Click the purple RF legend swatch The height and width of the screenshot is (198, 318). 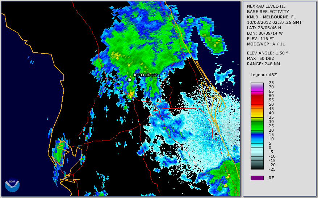pyautogui.click(x=257, y=178)
